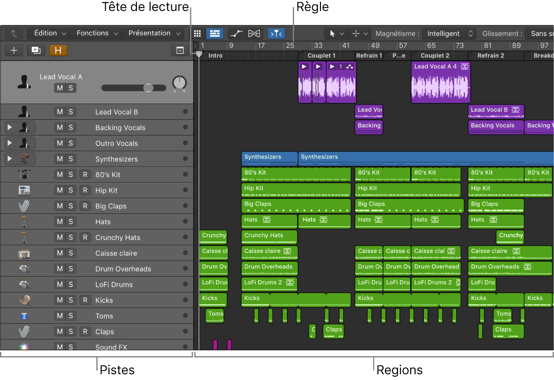
Task: Click the duplicate track button
Action: [36, 50]
